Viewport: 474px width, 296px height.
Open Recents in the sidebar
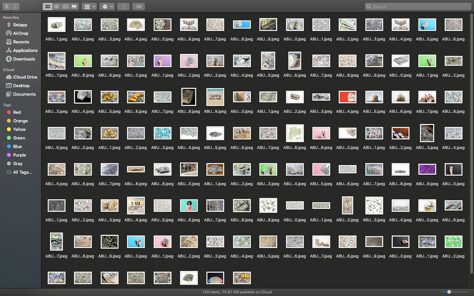tap(20, 42)
